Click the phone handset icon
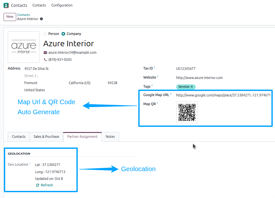The width and height of the screenshot is (275, 198). click(x=45, y=60)
